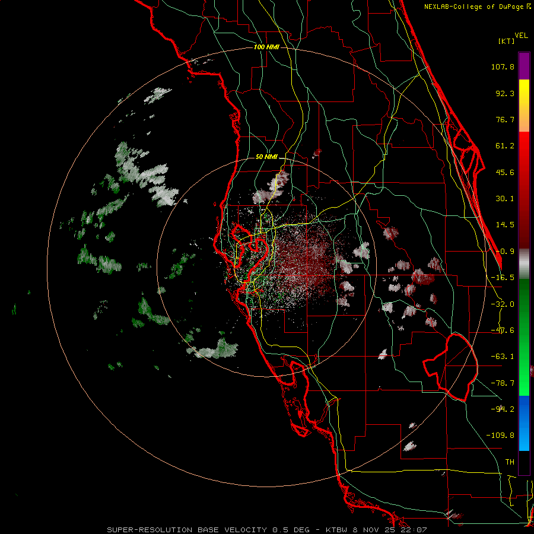Click the bright green segment of color bar
This screenshot has width=534, height=534.
pos(524,337)
